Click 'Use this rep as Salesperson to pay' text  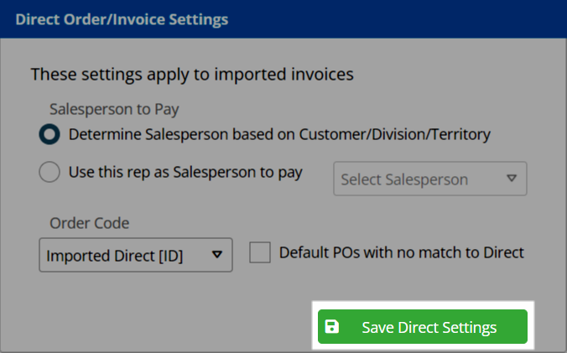coord(185,173)
